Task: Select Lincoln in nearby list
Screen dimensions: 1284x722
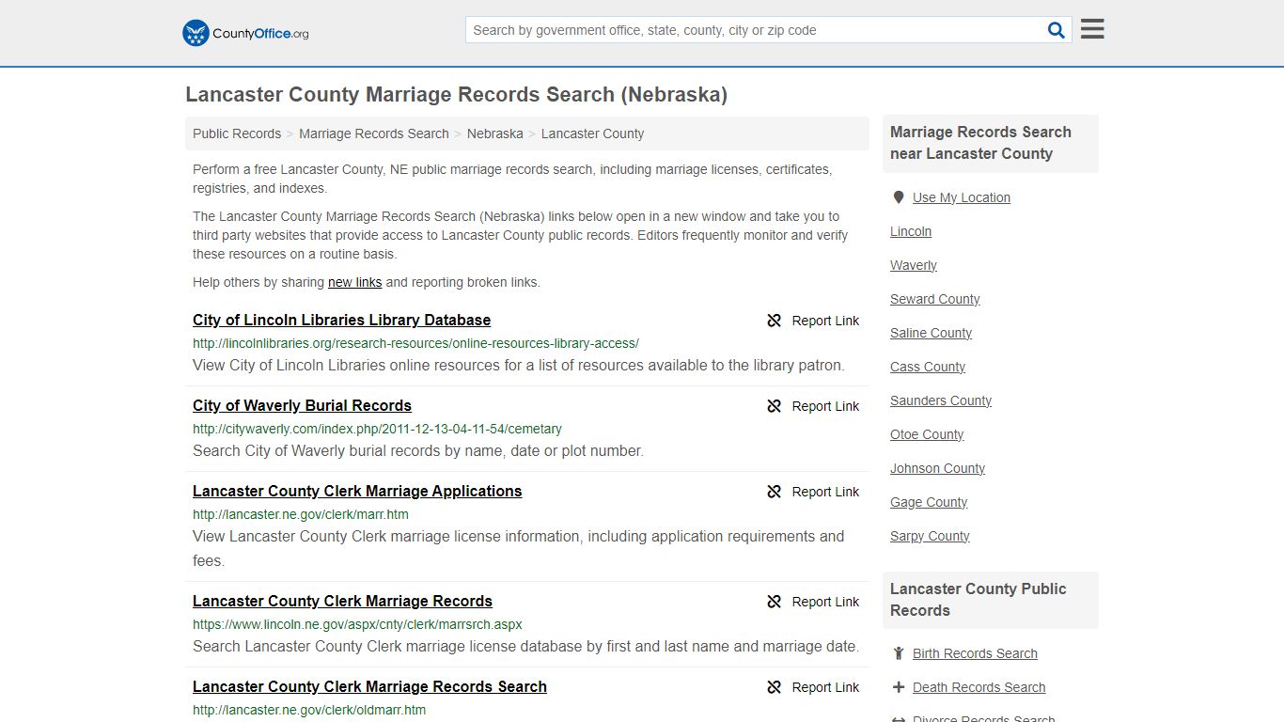Action: click(911, 231)
